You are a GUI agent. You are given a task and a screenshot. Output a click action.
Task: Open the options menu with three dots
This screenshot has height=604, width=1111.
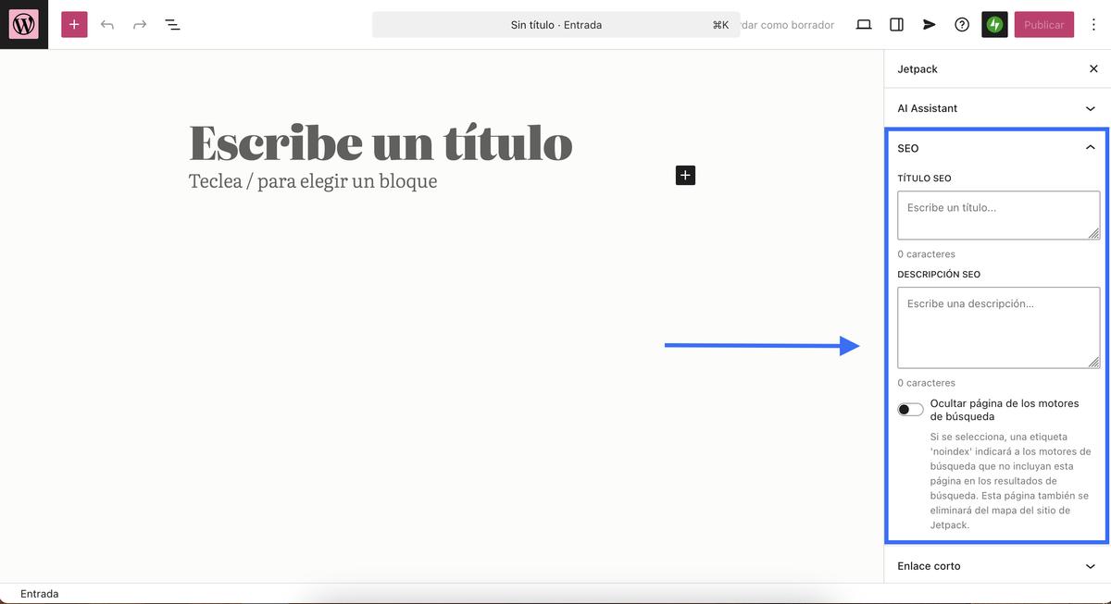tap(1093, 24)
